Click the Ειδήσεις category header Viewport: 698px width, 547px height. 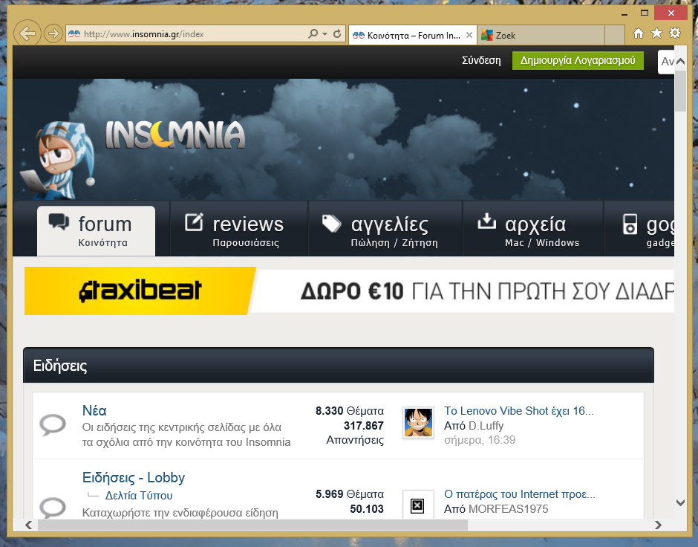pyautogui.click(x=339, y=365)
